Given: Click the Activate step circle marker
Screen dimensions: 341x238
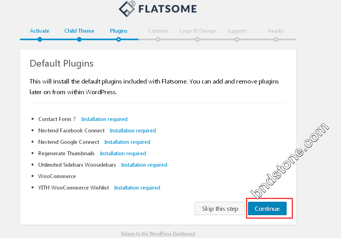Looking at the screenshot, I should pos(39,39).
